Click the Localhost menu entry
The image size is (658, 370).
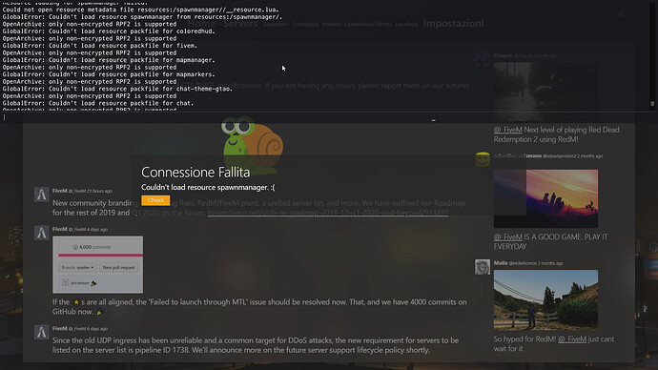[406, 25]
